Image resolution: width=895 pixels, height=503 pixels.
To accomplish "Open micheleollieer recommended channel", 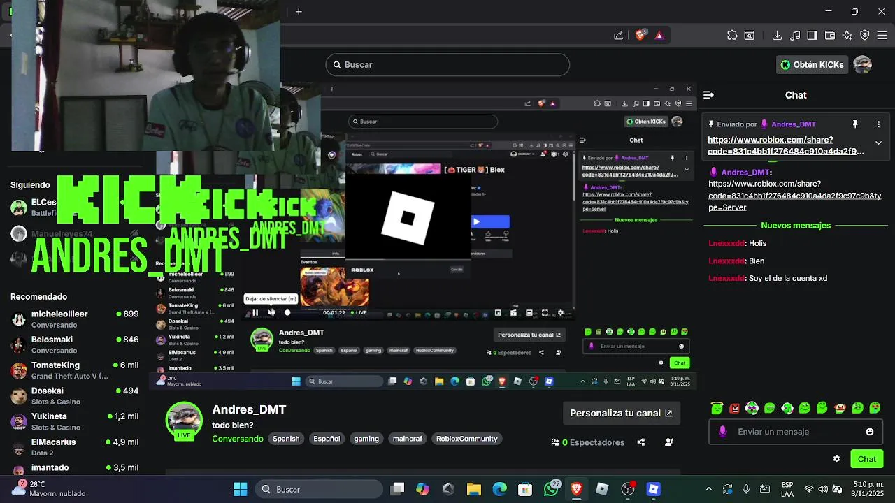I will coord(75,319).
